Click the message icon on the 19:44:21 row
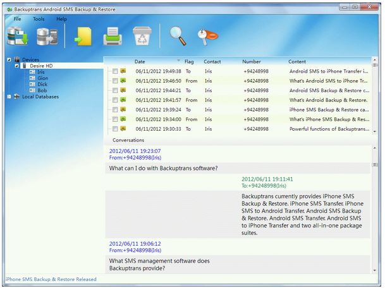The width and height of the screenshot is (385, 288). click(x=123, y=90)
